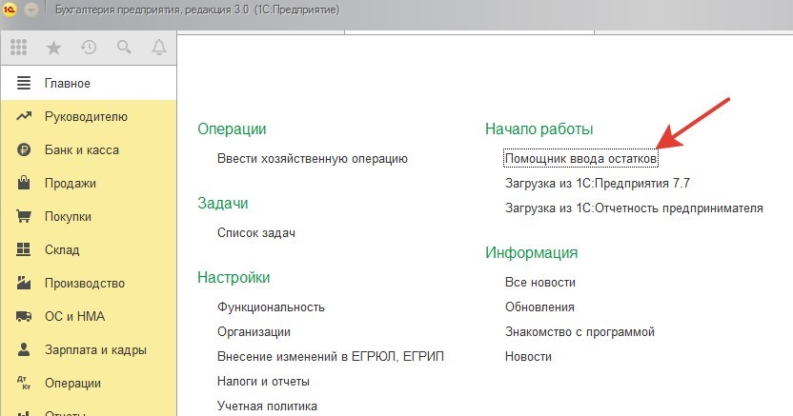Open the Список задач link

[256, 232]
